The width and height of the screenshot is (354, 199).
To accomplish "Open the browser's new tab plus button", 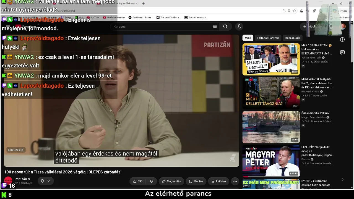I will click(x=143, y=4).
